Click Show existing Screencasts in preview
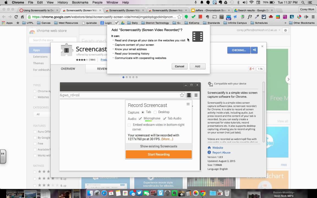The height and width of the screenshot is (198, 317). [x=159, y=146]
